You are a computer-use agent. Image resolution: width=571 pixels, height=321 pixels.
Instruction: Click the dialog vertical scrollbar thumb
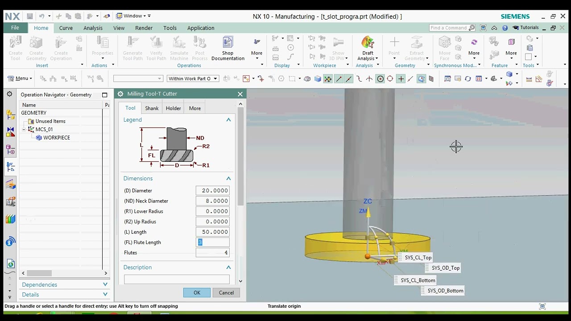(x=241, y=156)
